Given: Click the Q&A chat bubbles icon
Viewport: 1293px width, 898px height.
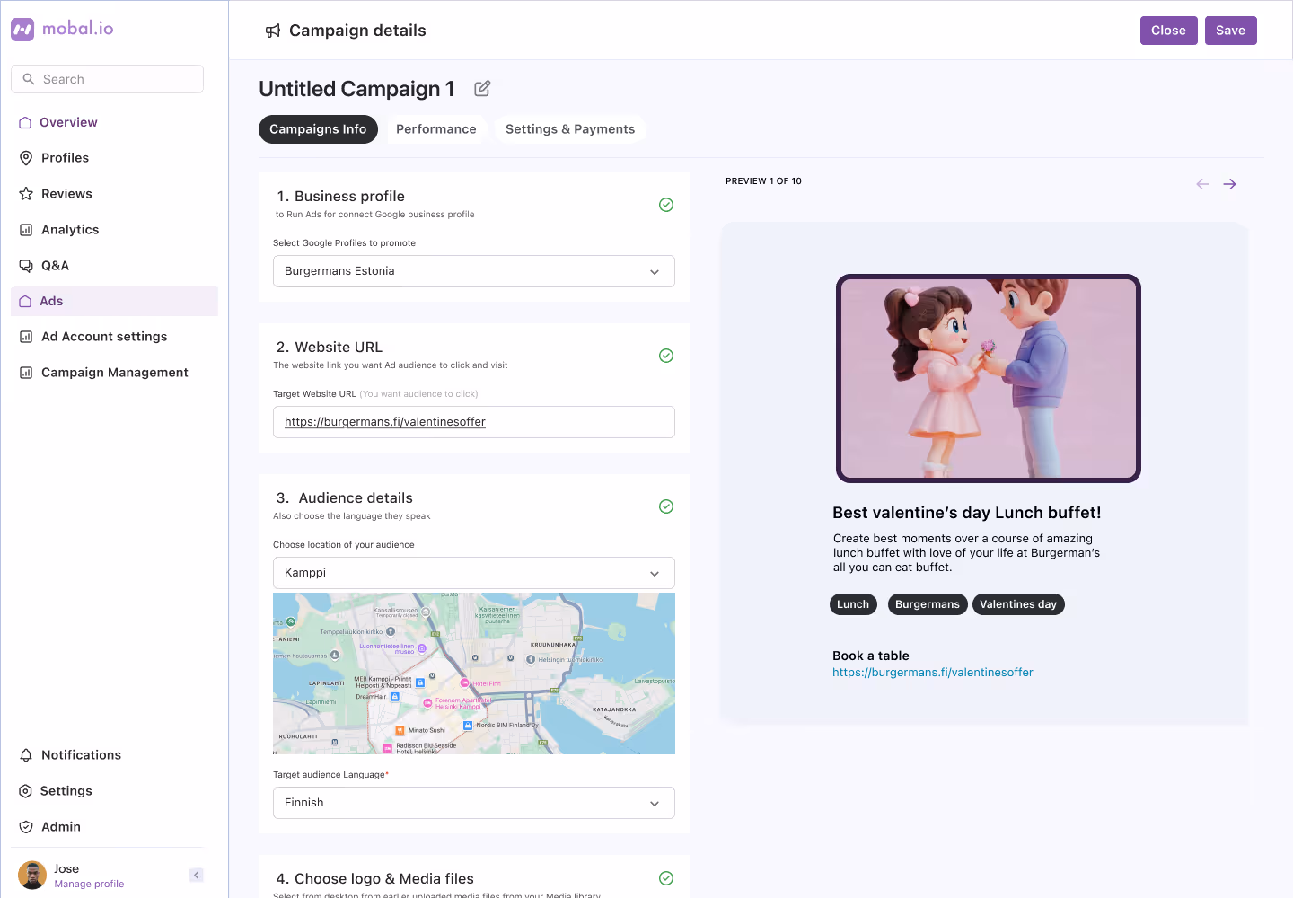Looking at the screenshot, I should coord(26,266).
